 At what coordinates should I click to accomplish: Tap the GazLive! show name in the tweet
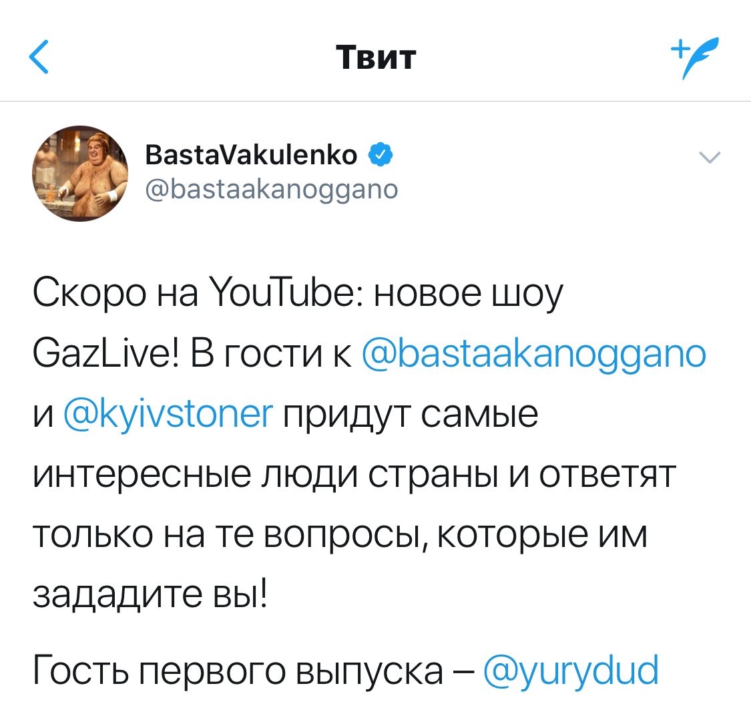(106, 354)
